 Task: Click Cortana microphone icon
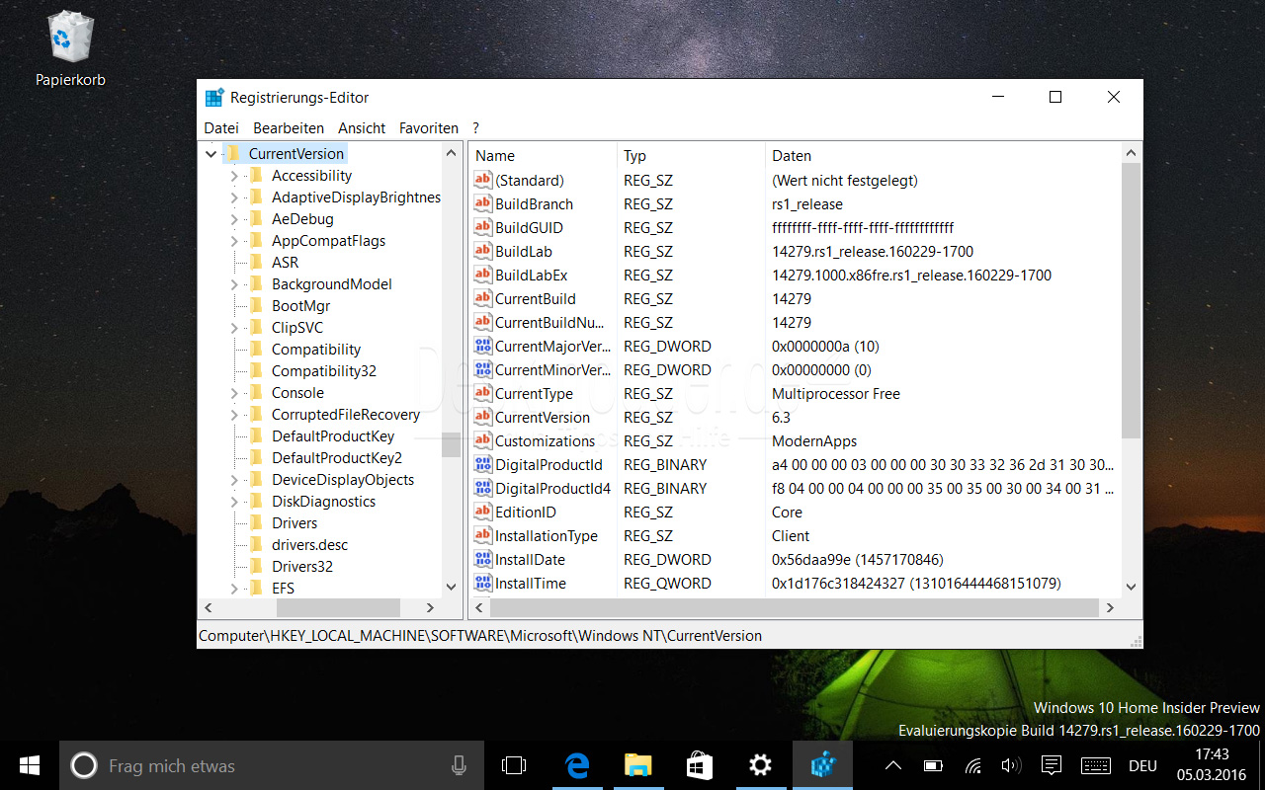tap(459, 765)
